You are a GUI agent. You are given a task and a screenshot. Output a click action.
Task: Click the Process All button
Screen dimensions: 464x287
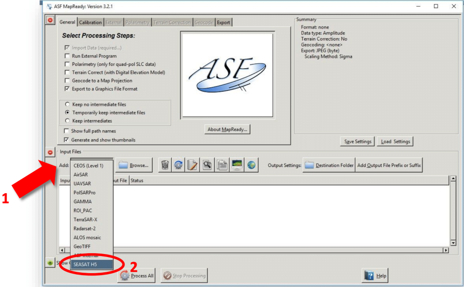137,276
